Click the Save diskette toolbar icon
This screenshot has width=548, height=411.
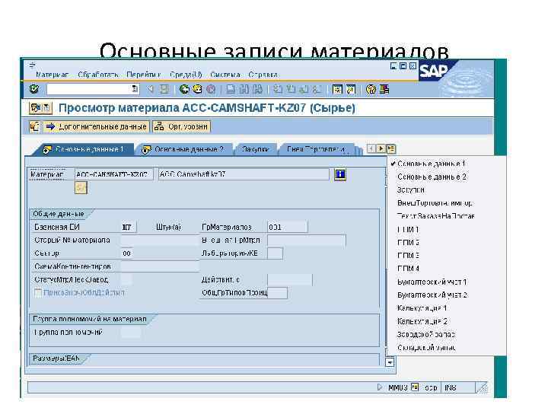pos(164,90)
